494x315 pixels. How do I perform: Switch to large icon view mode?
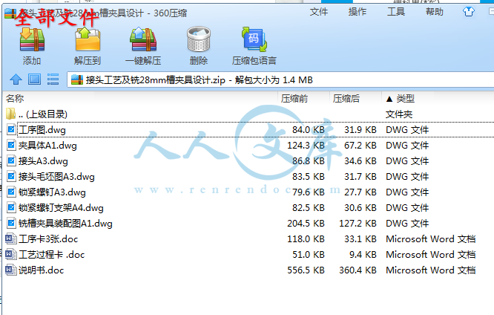point(34,79)
